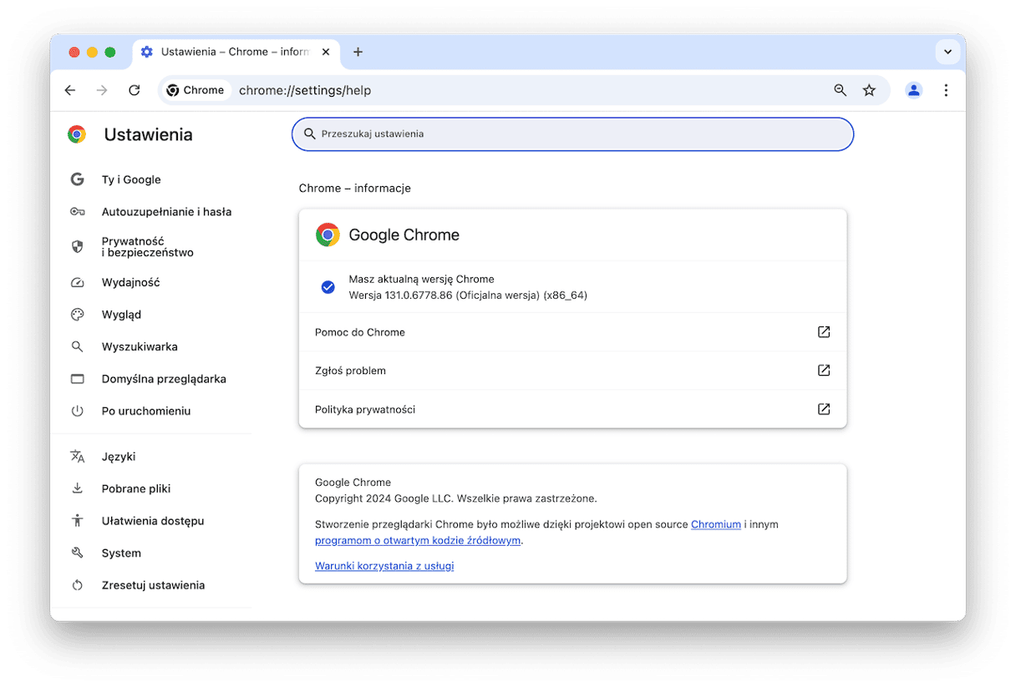Click the Domyślna przeglądarka browser icon
This screenshot has height=687, width=1016.
pyautogui.click(x=78, y=379)
